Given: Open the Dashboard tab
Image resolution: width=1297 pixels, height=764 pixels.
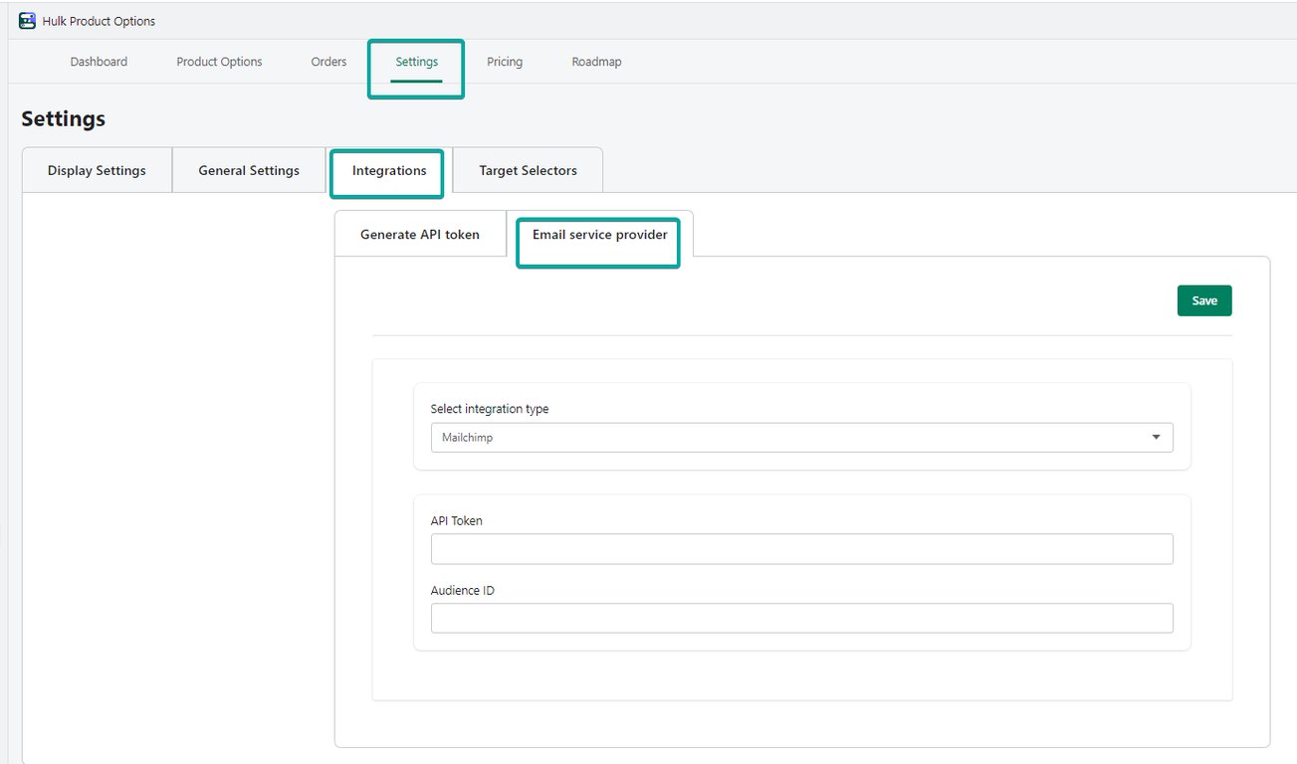Looking at the screenshot, I should 99,62.
